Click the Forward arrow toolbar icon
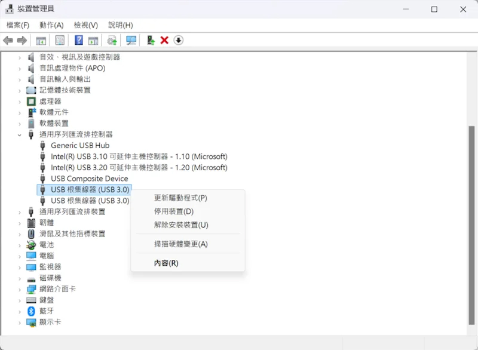Image resolution: width=478 pixels, height=350 pixels. coord(22,40)
